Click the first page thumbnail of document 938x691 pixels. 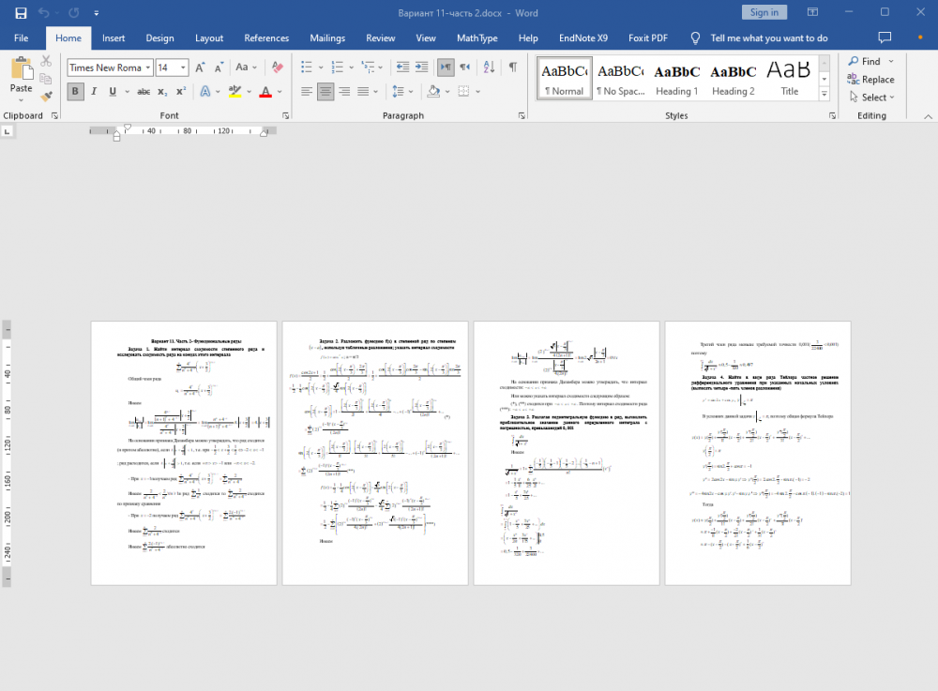pos(184,453)
